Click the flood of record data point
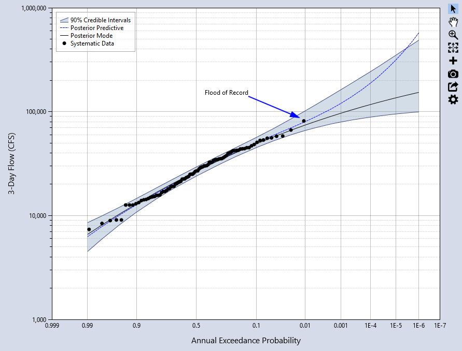This screenshot has width=462, height=351. coord(304,121)
